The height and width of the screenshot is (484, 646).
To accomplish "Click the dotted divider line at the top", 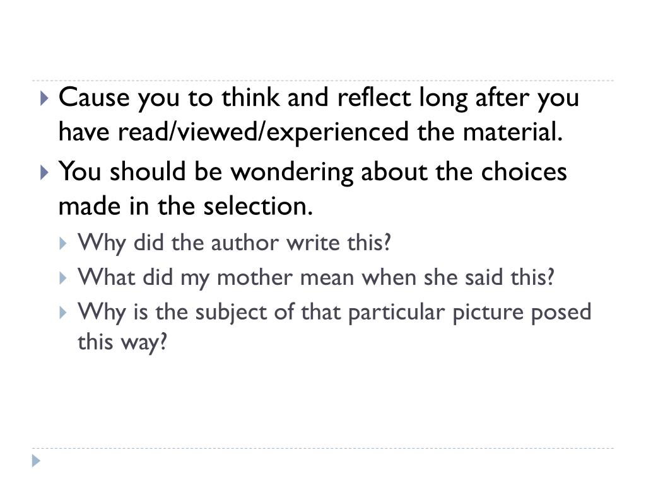I will click(323, 80).
